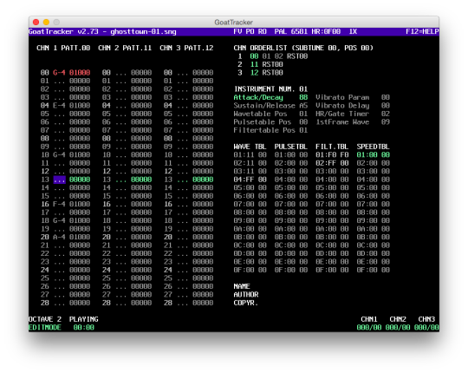Viewport: 468px width, 373px height.
Task: Click the FV indicator in the title bar
Action: (x=237, y=31)
